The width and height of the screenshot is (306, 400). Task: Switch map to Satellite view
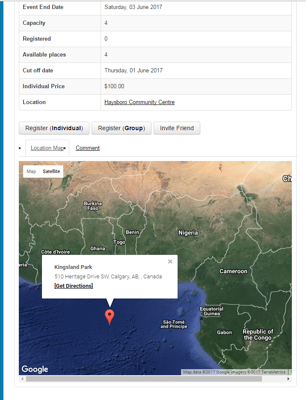pyautogui.click(x=51, y=171)
